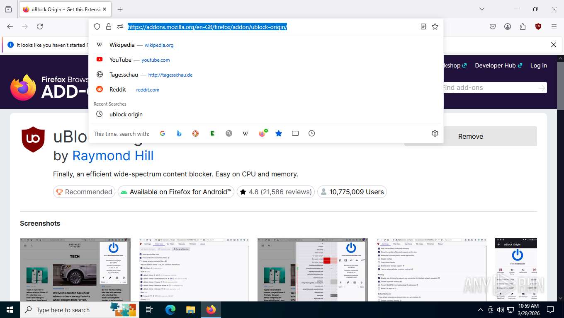Viewport: 564px width, 318px height.
Task: Click the 10,775,009 Users badge
Action: coord(352,192)
